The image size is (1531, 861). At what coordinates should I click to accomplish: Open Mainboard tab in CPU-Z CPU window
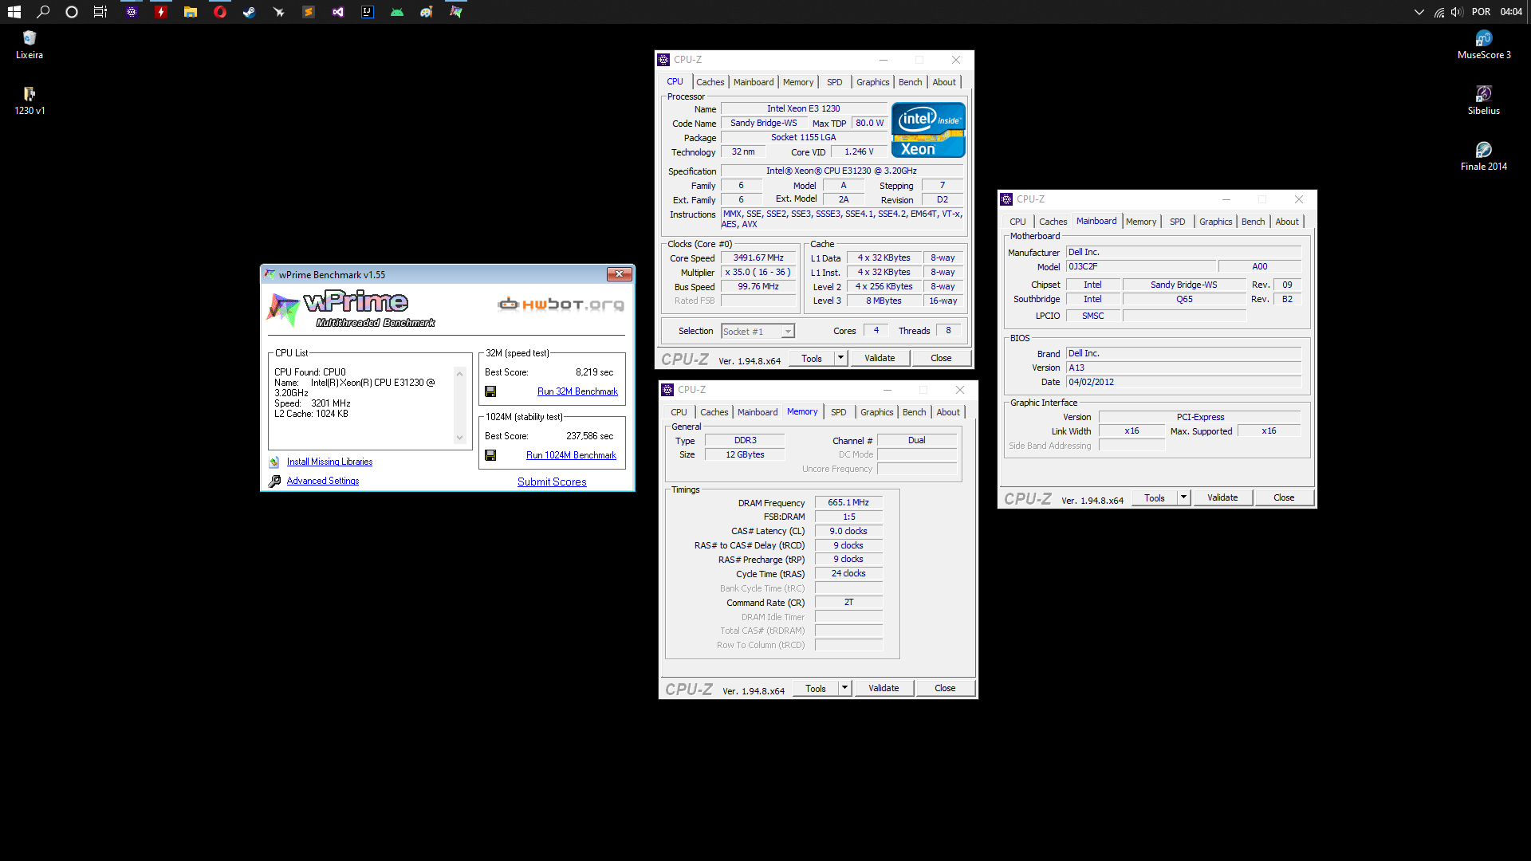754,82
